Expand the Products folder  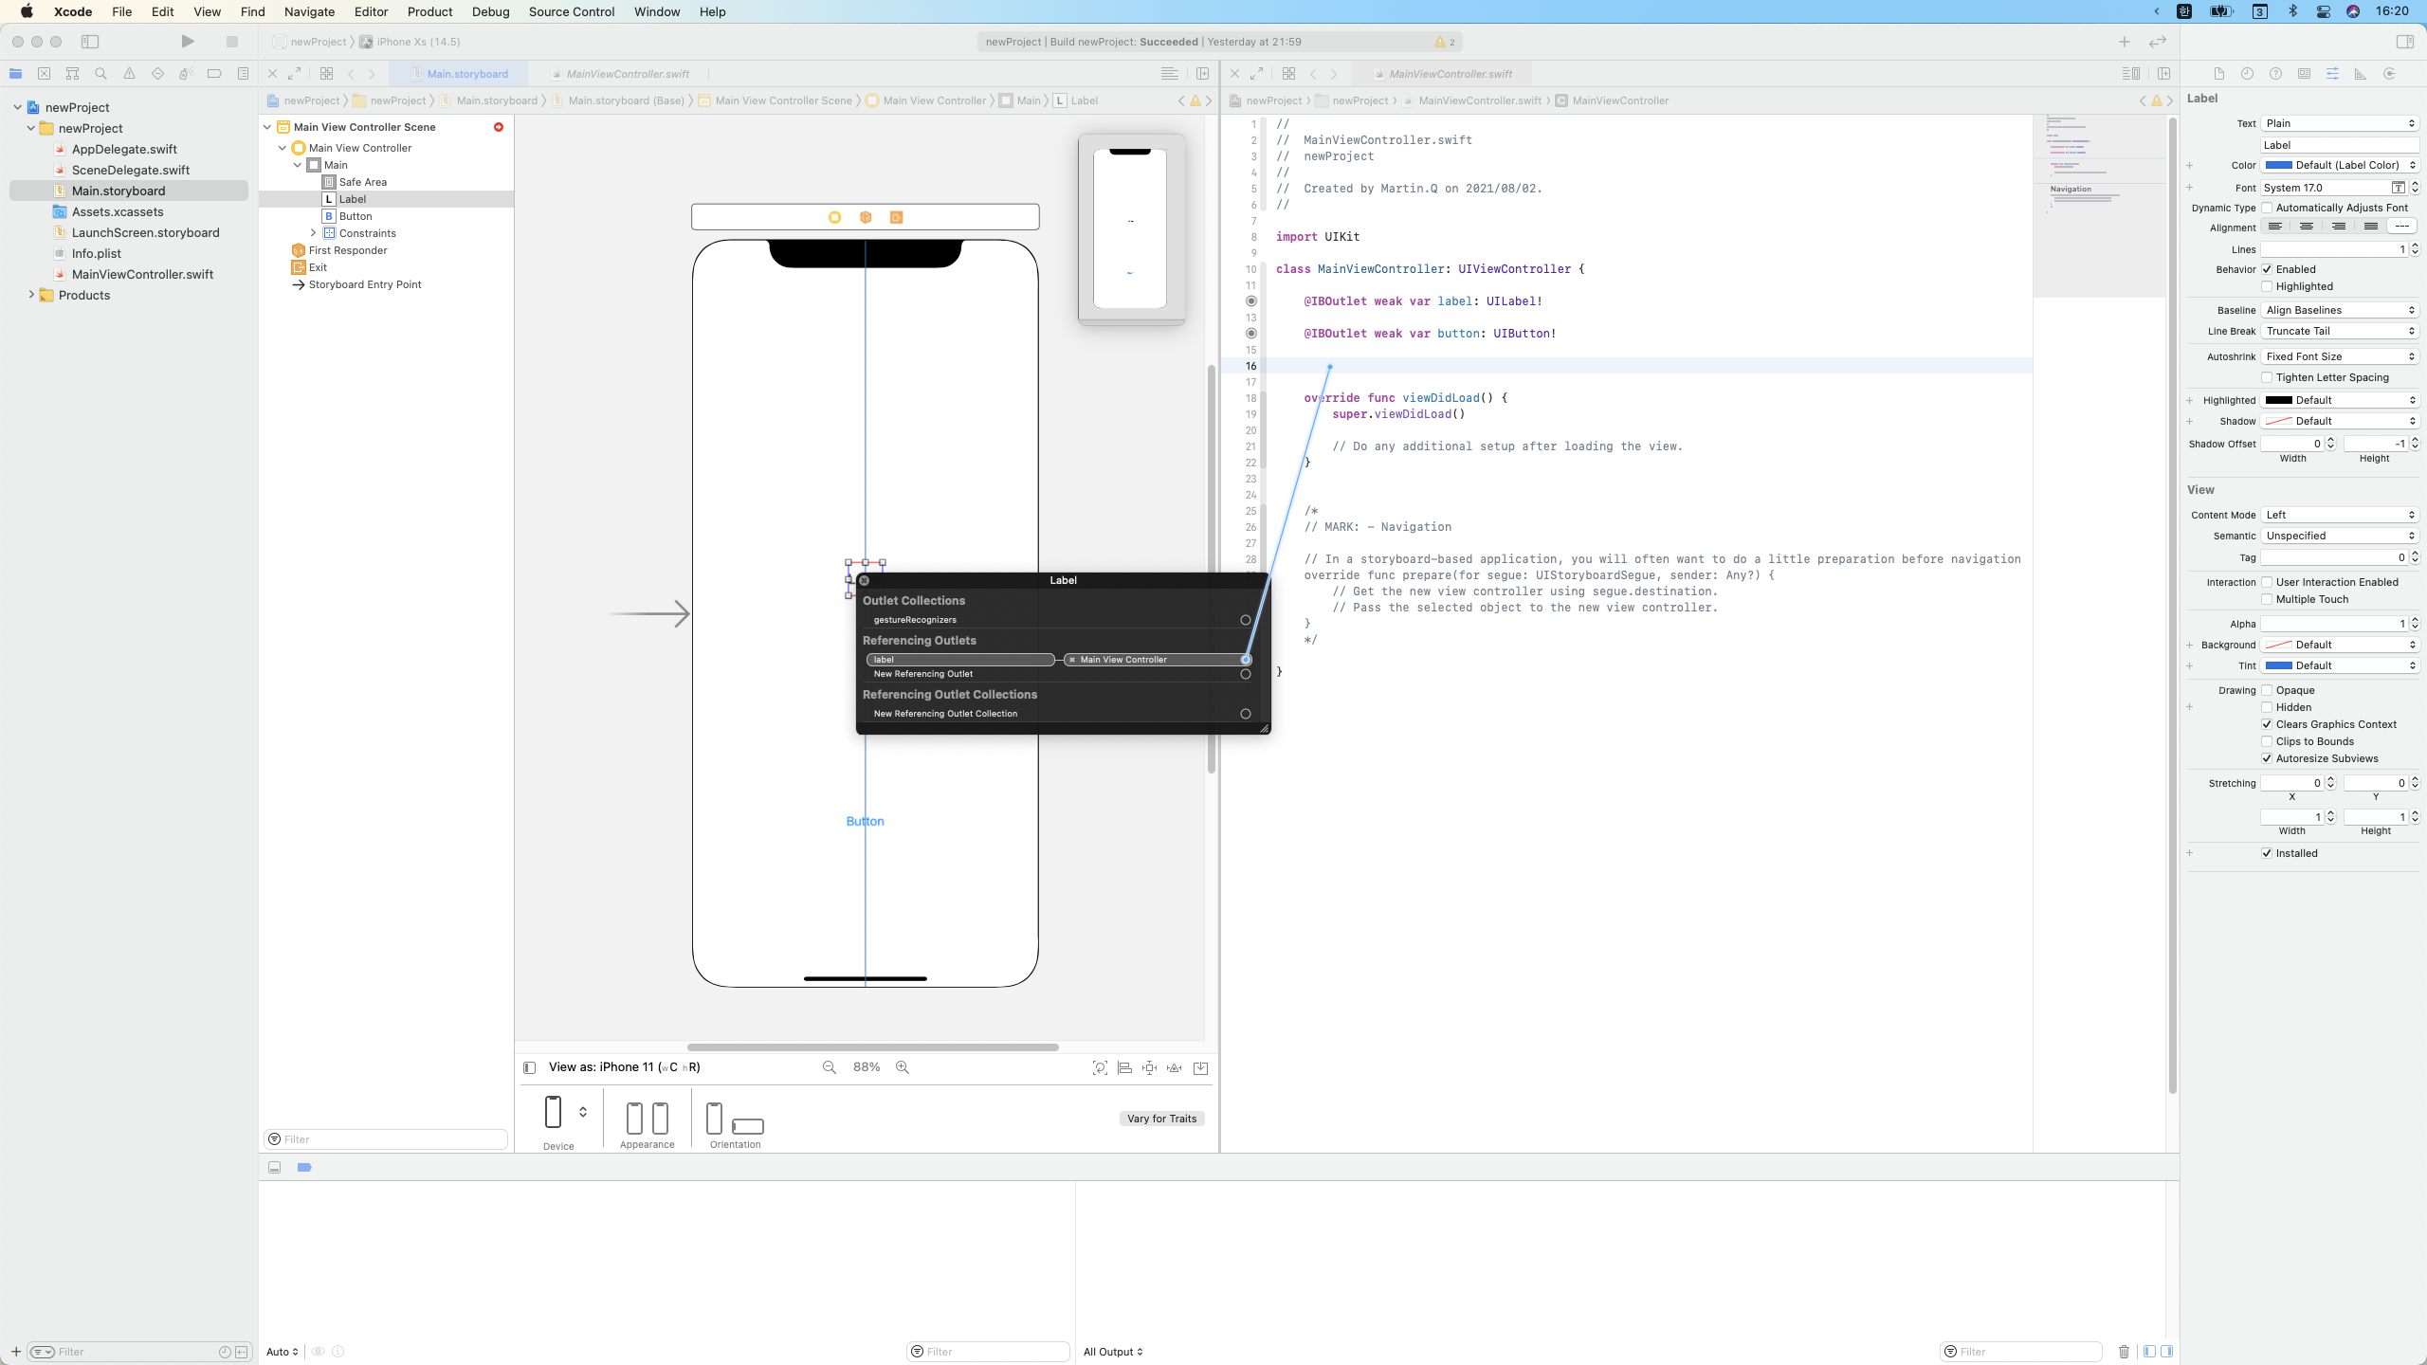point(31,295)
